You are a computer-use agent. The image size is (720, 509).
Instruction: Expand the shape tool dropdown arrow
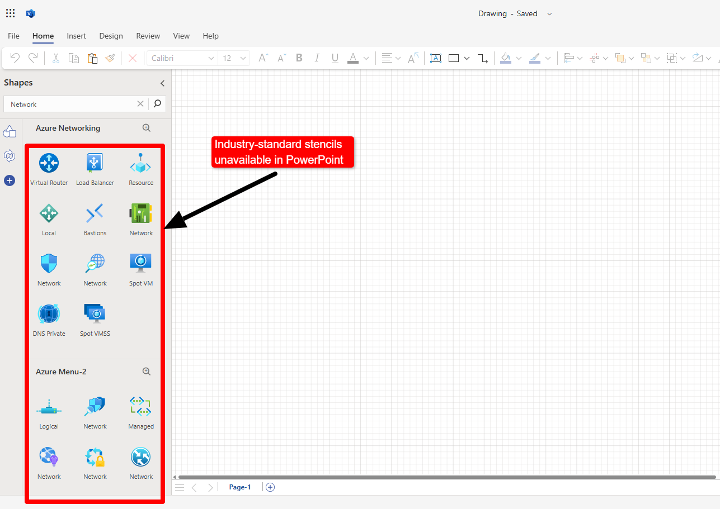click(467, 58)
